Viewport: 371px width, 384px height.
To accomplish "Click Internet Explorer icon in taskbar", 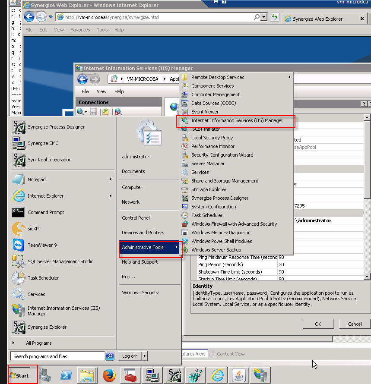I will (x=218, y=375).
